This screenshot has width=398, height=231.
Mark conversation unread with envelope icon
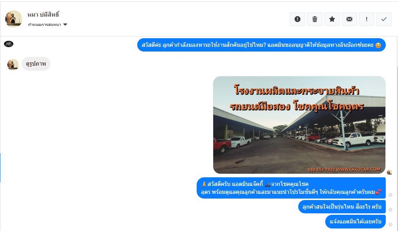coord(349,19)
